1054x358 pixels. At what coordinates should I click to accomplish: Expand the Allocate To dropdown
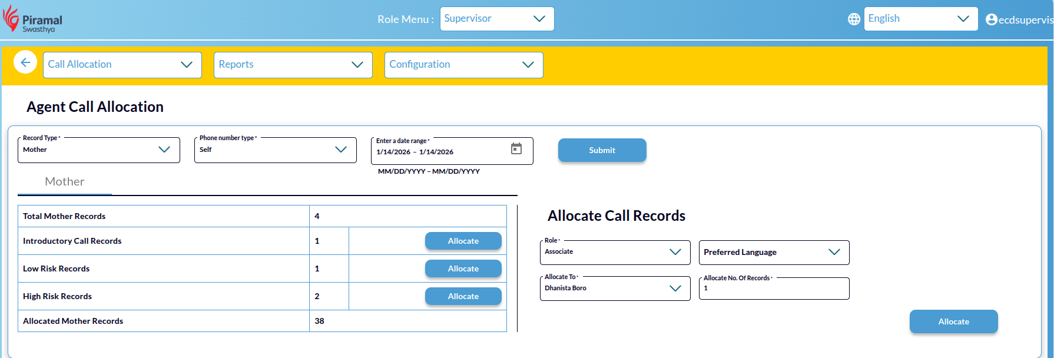614,289
